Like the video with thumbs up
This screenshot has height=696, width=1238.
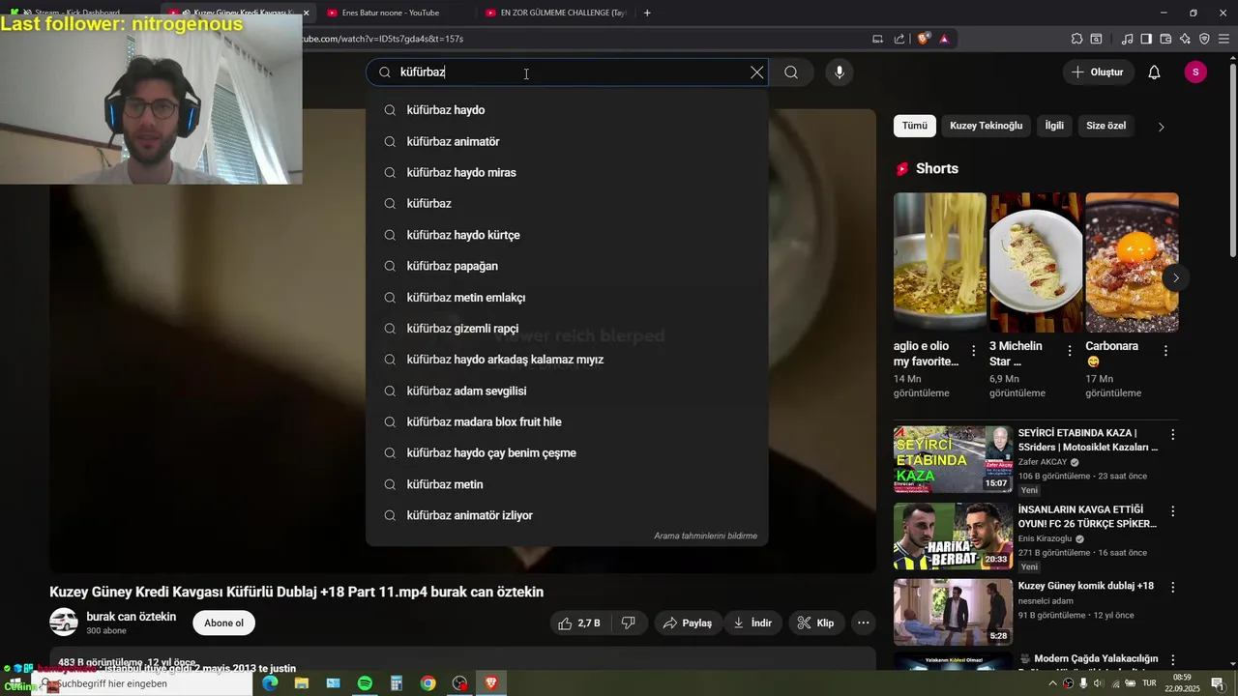point(578,623)
